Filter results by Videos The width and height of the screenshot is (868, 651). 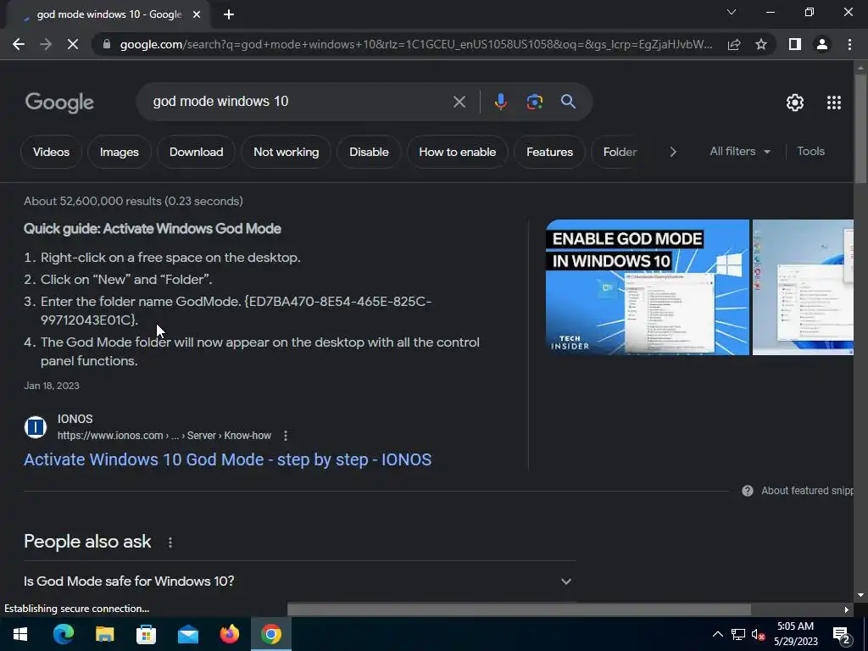click(51, 152)
